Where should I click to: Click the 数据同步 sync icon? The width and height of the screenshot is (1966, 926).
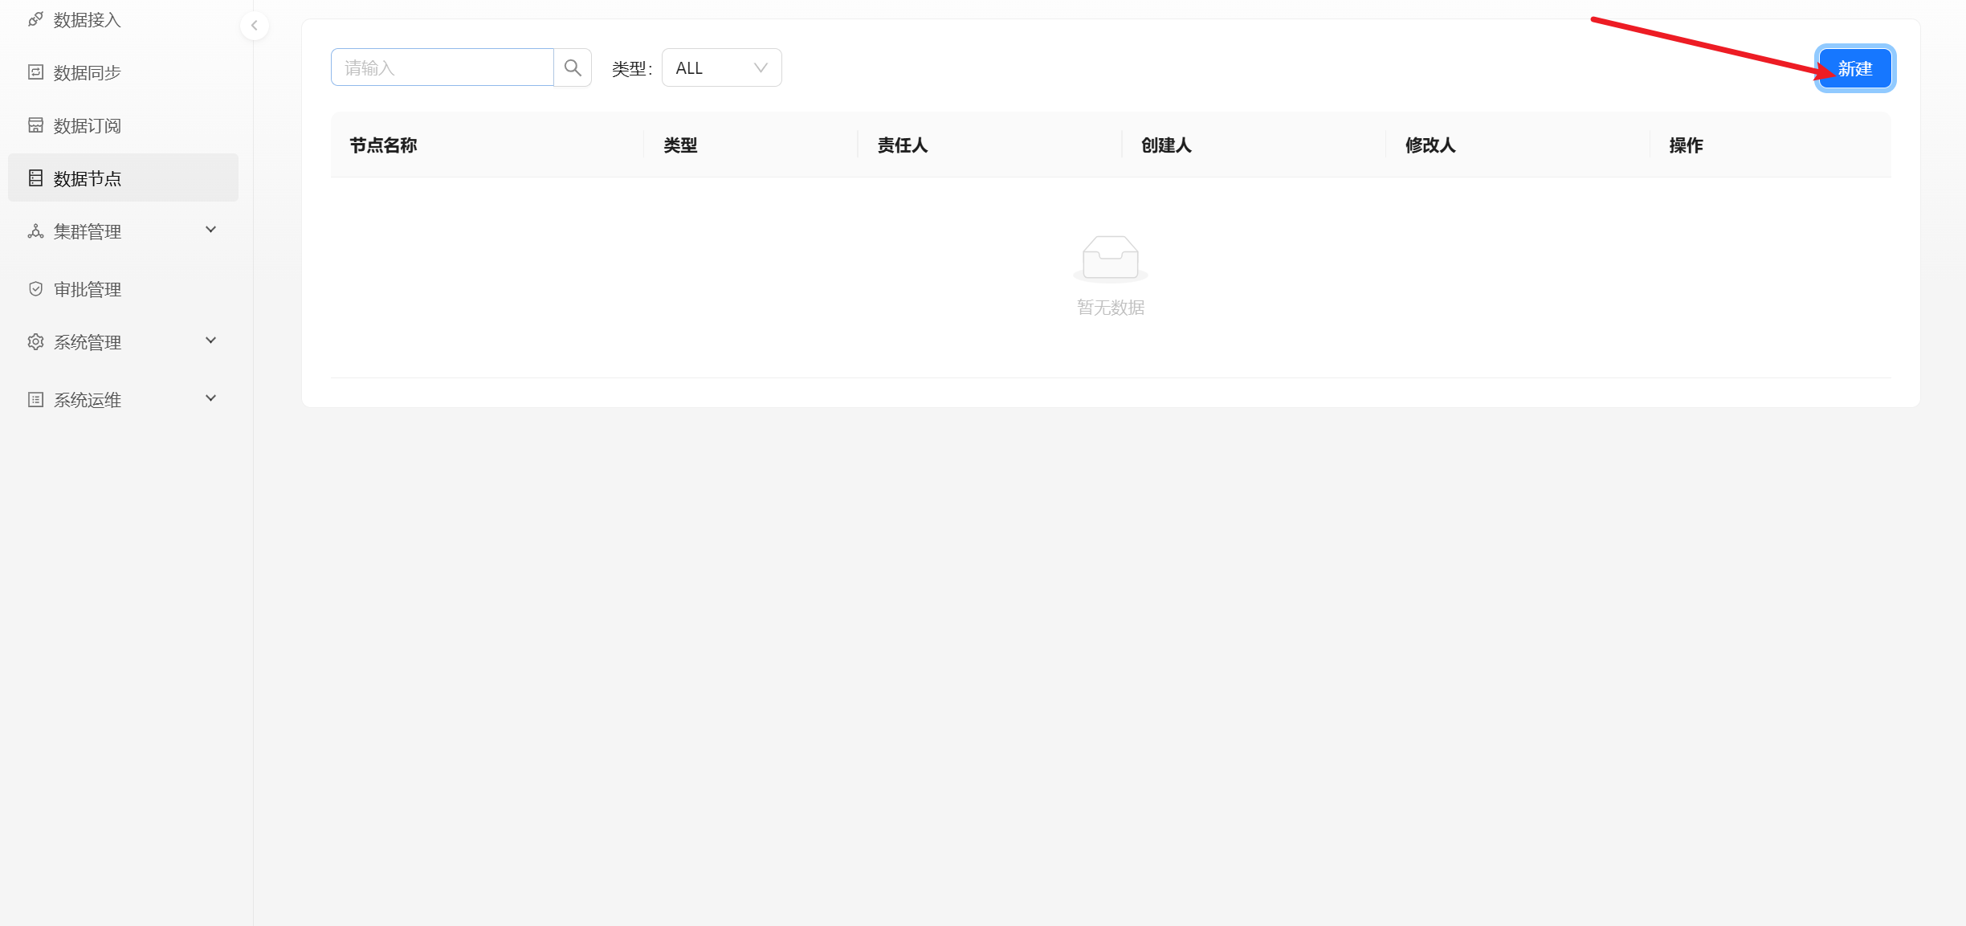coord(35,72)
